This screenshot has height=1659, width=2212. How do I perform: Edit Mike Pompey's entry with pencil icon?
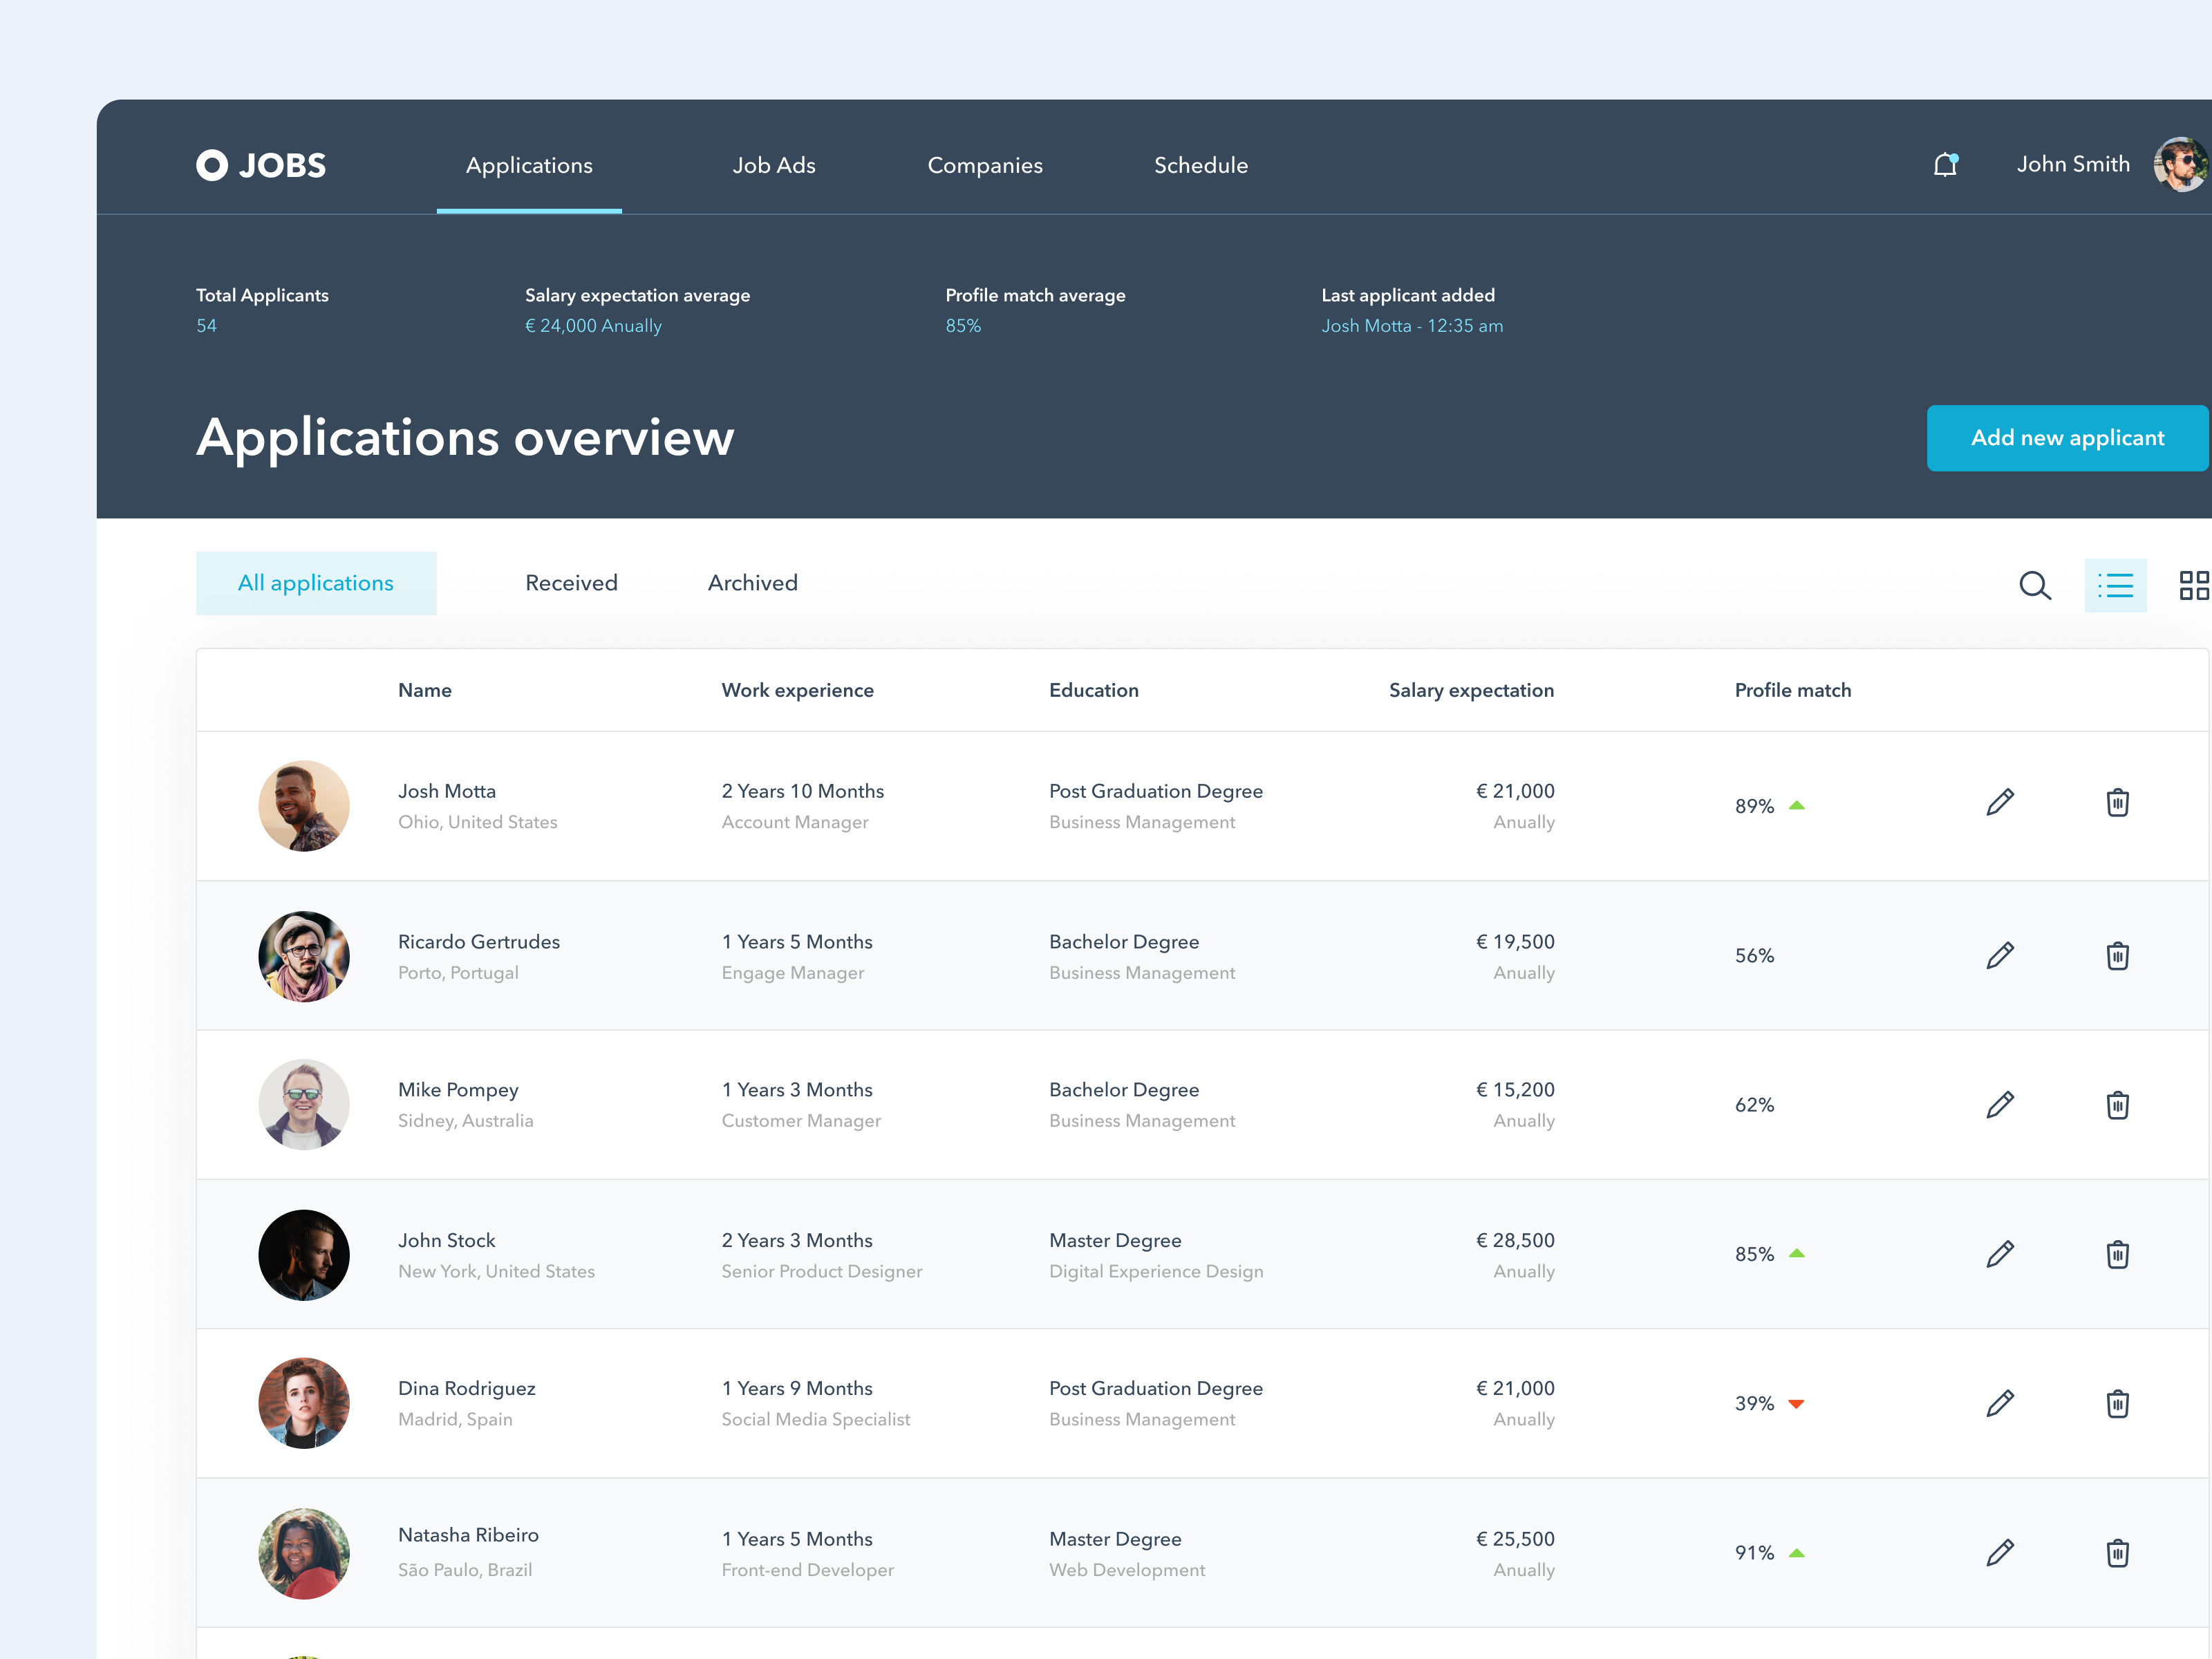(1999, 1105)
